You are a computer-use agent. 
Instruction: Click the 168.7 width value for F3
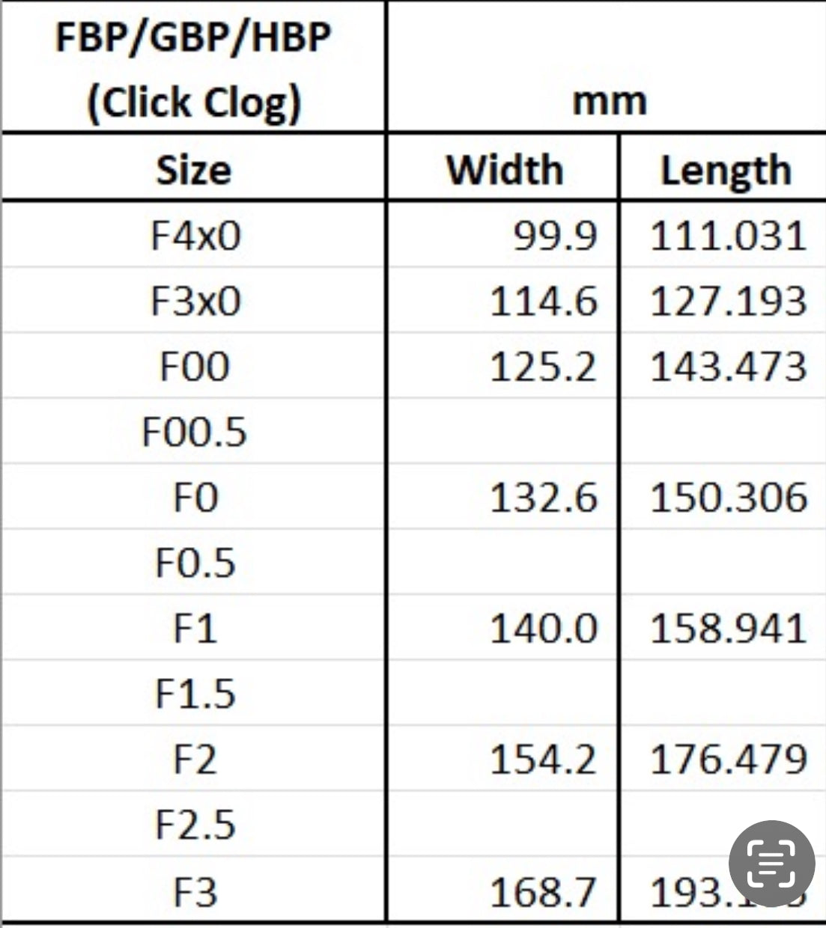pos(544,891)
